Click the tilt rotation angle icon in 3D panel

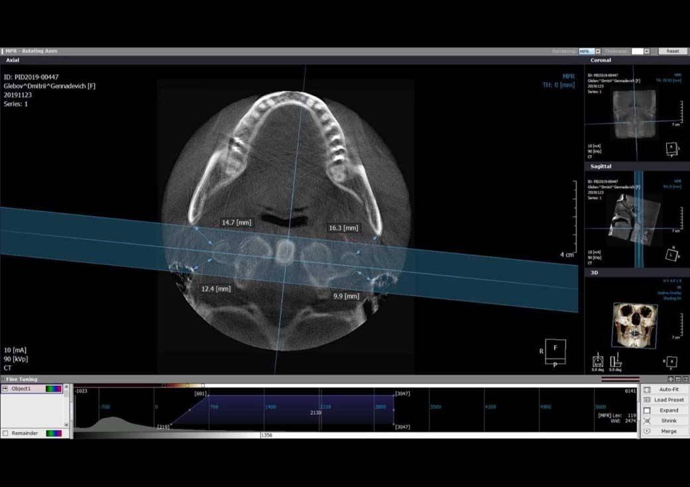(x=615, y=360)
